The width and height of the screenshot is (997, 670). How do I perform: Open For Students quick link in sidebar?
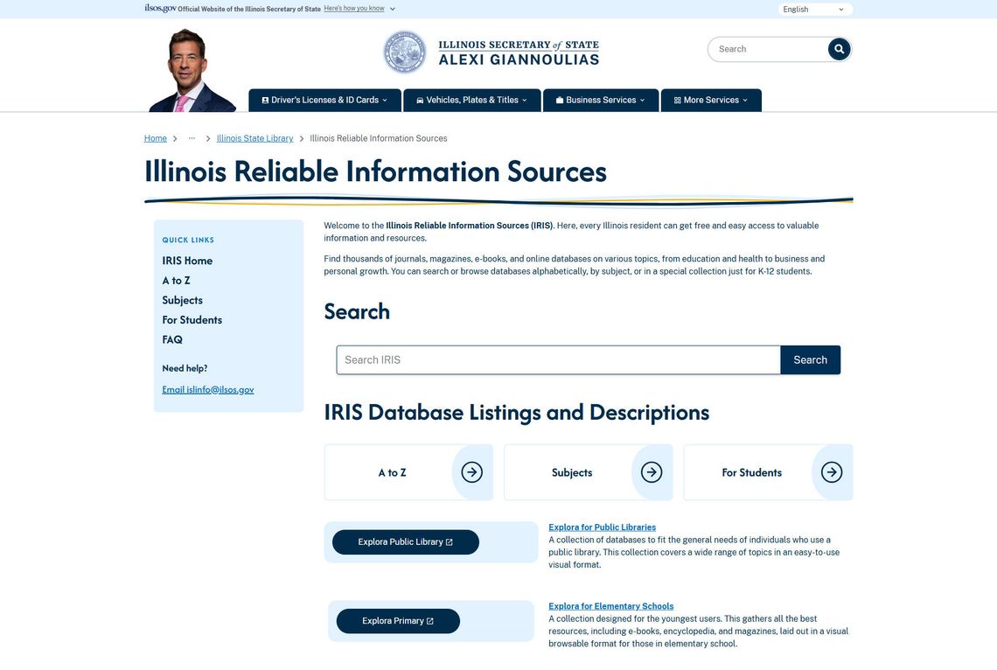click(192, 320)
